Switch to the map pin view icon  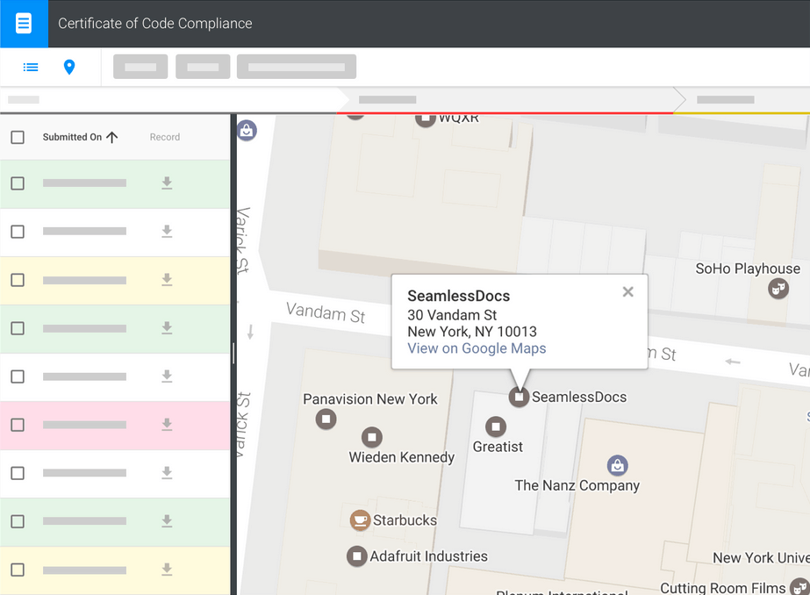pyautogui.click(x=69, y=68)
